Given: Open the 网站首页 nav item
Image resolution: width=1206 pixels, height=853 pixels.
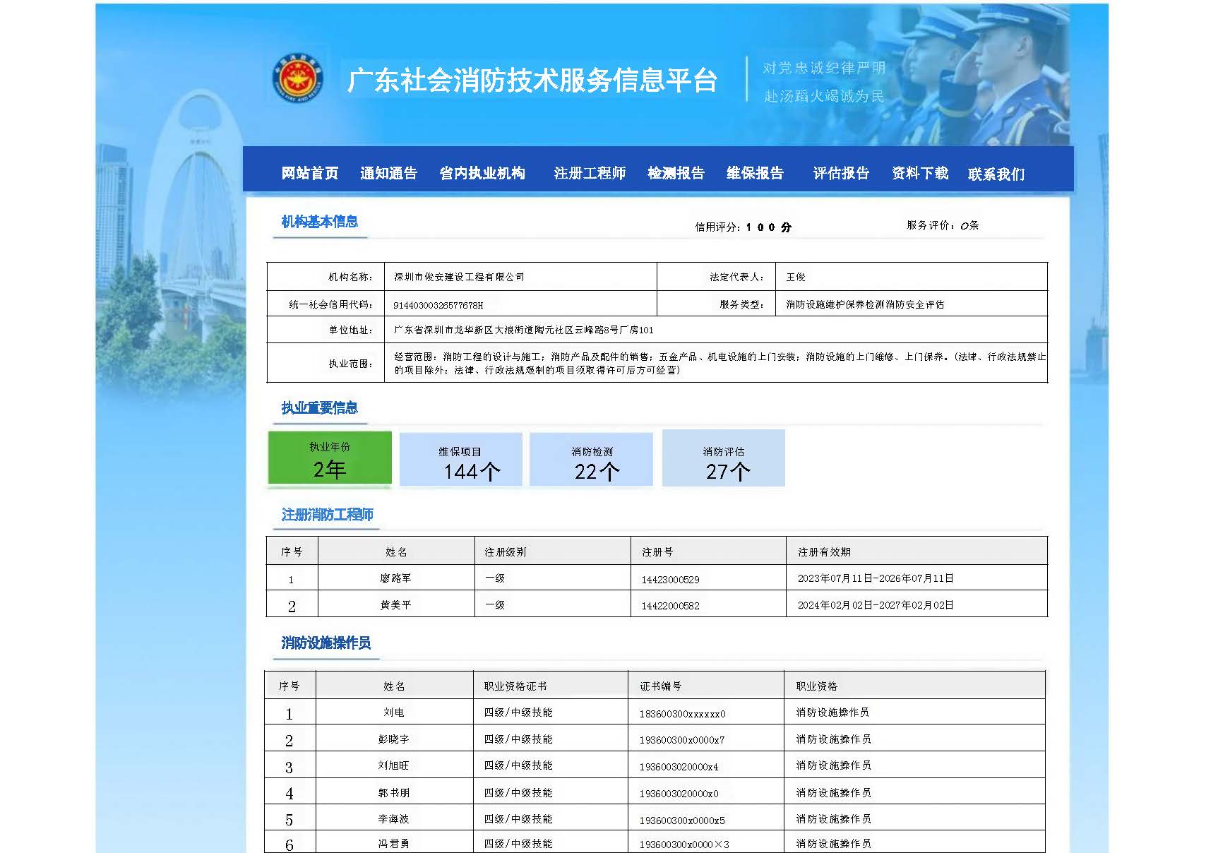Looking at the screenshot, I should 310,173.
